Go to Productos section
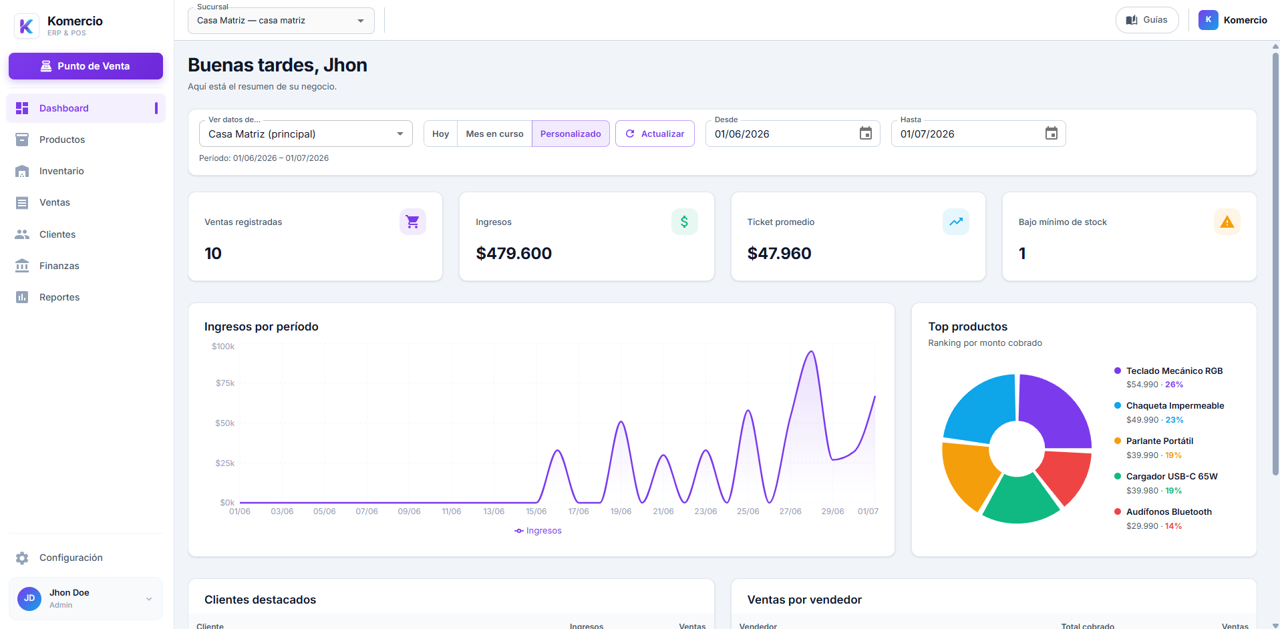 click(x=86, y=140)
